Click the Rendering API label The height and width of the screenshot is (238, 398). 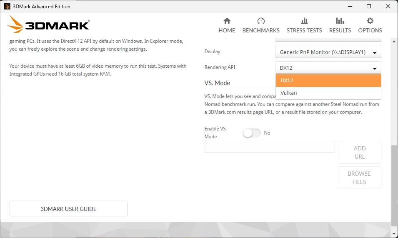[x=220, y=67]
